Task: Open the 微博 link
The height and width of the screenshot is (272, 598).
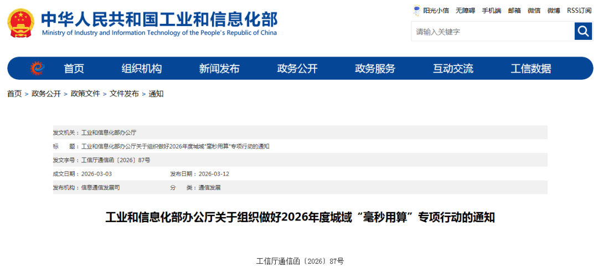Action: pos(554,11)
